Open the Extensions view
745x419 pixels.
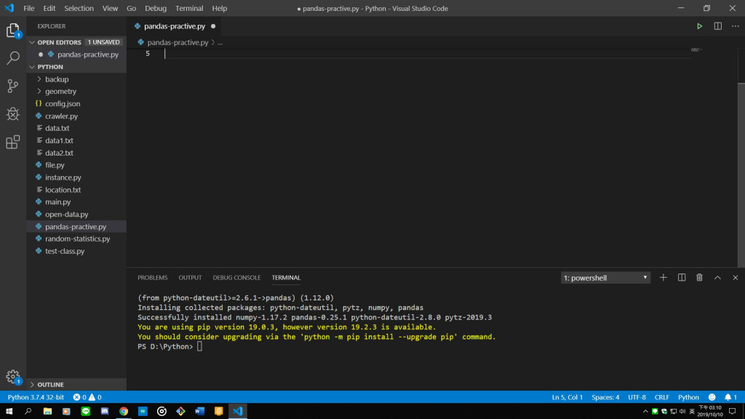[13, 142]
